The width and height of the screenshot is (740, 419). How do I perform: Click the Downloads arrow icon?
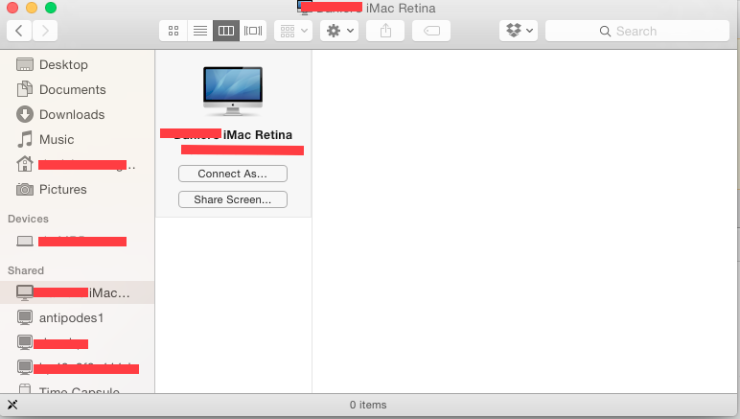[25, 114]
